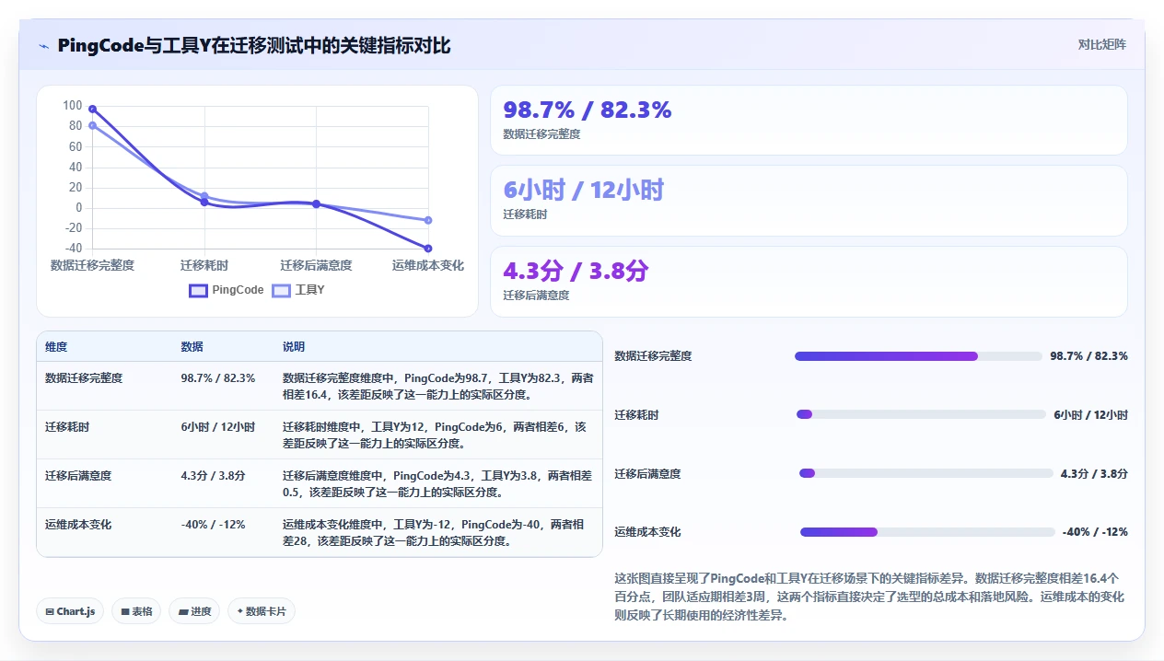The height and width of the screenshot is (661, 1164).
Task: Click the 对比矩阵 label in header
Action: tap(1101, 44)
